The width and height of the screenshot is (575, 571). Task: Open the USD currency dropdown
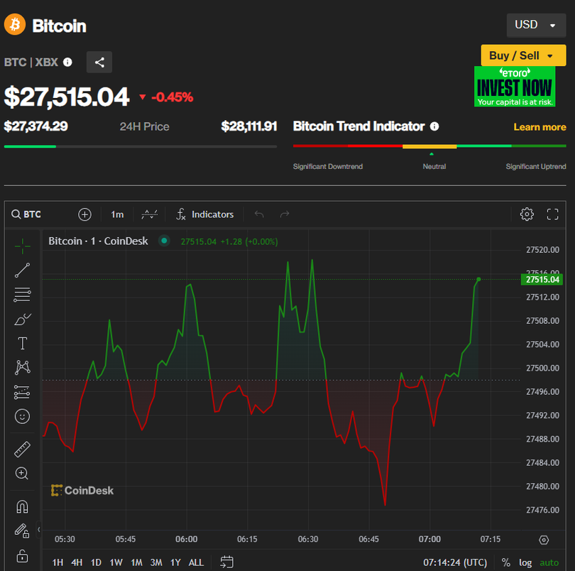tap(535, 25)
